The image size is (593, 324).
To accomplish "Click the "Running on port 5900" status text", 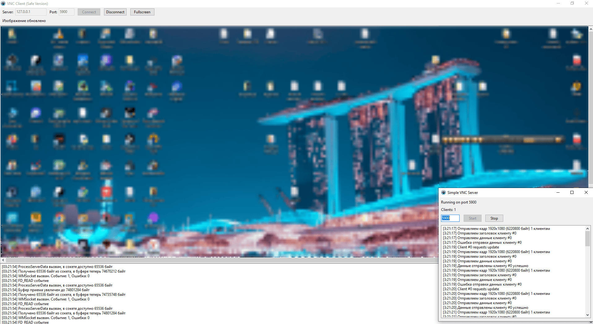I will point(459,202).
